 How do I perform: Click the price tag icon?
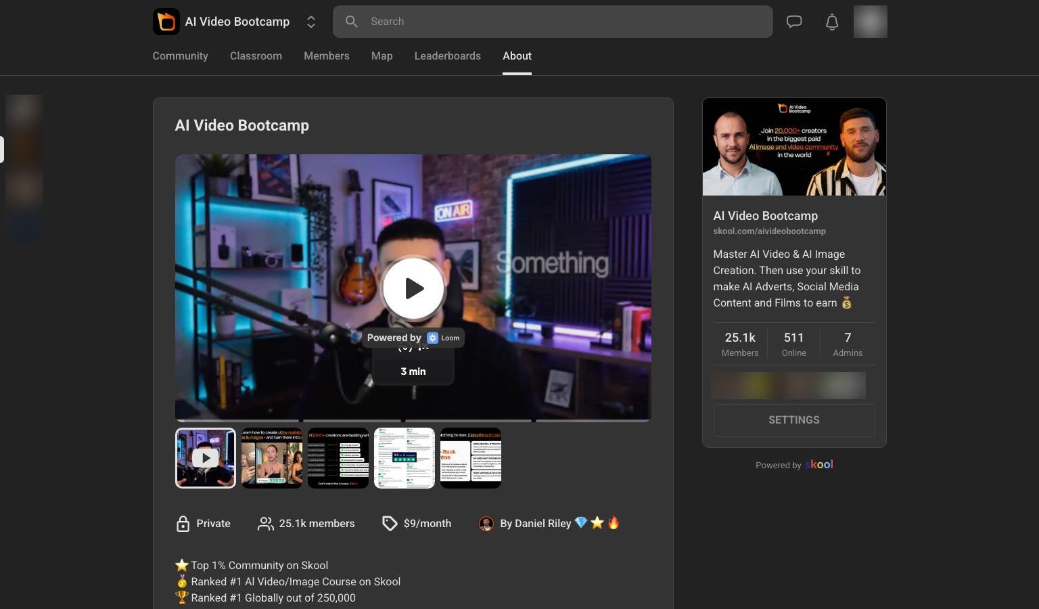click(x=390, y=524)
